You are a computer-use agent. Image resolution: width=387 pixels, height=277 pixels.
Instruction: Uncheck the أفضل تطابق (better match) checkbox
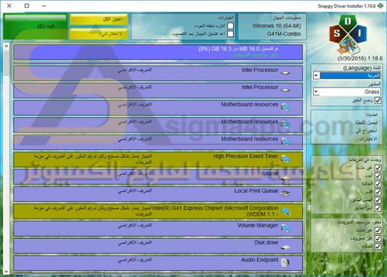coord(377,200)
